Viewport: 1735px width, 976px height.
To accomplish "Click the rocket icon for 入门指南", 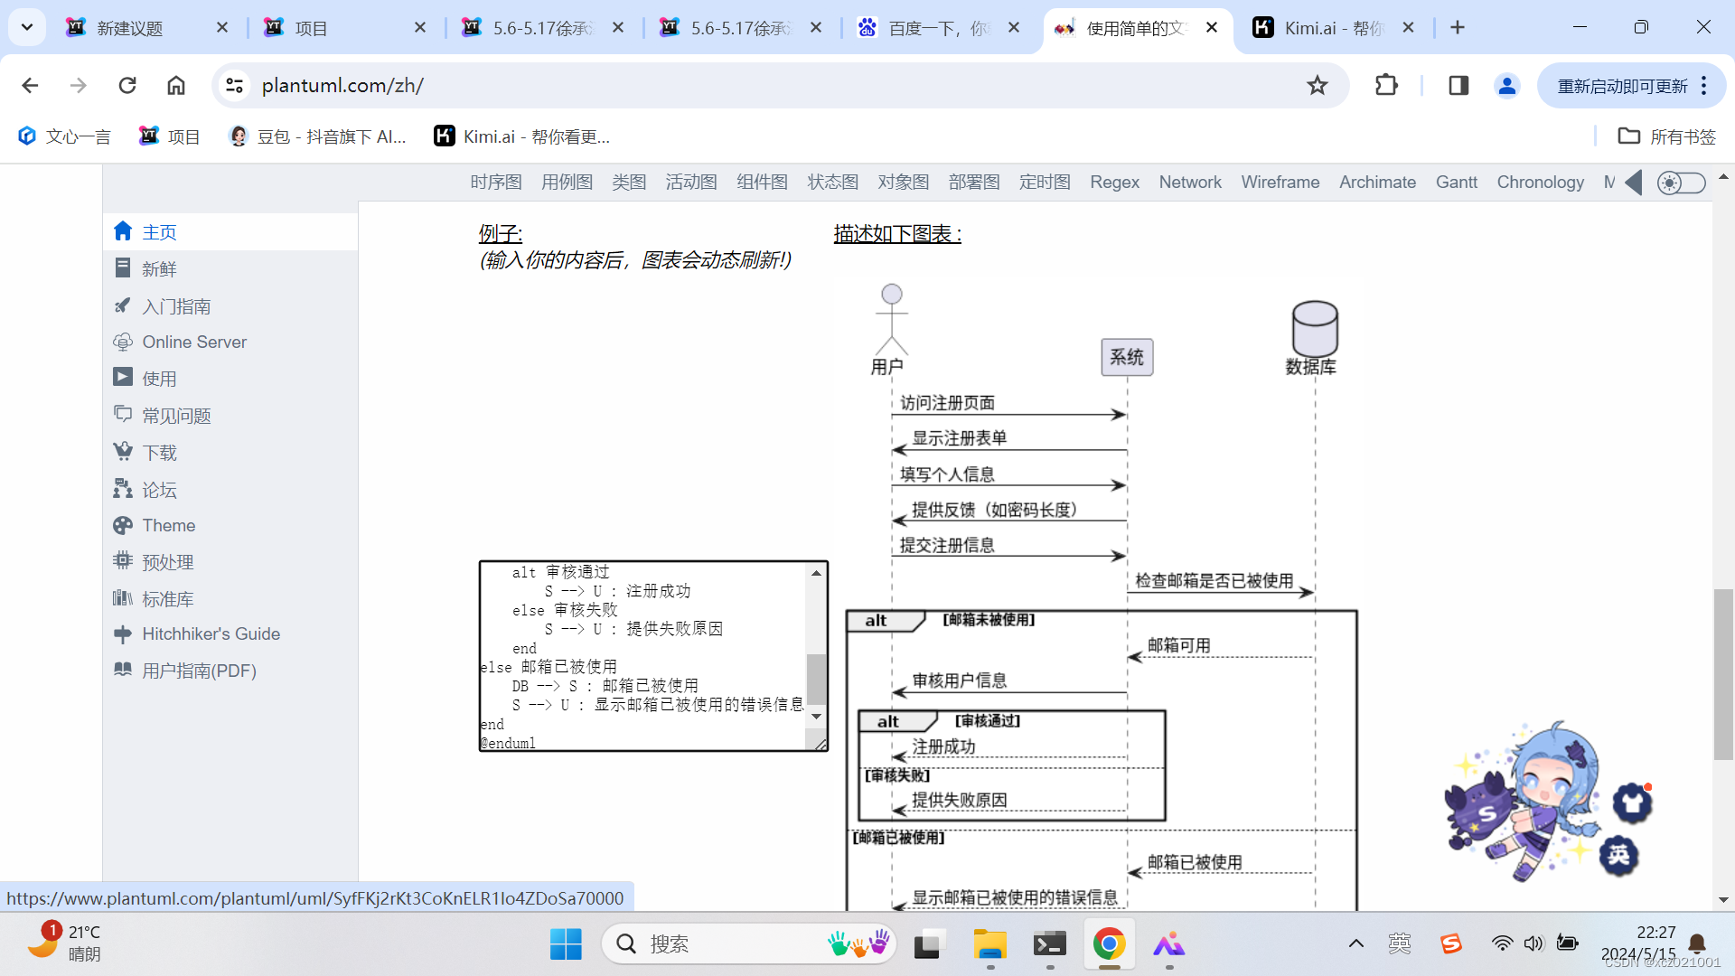I will (x=123, y=305).
